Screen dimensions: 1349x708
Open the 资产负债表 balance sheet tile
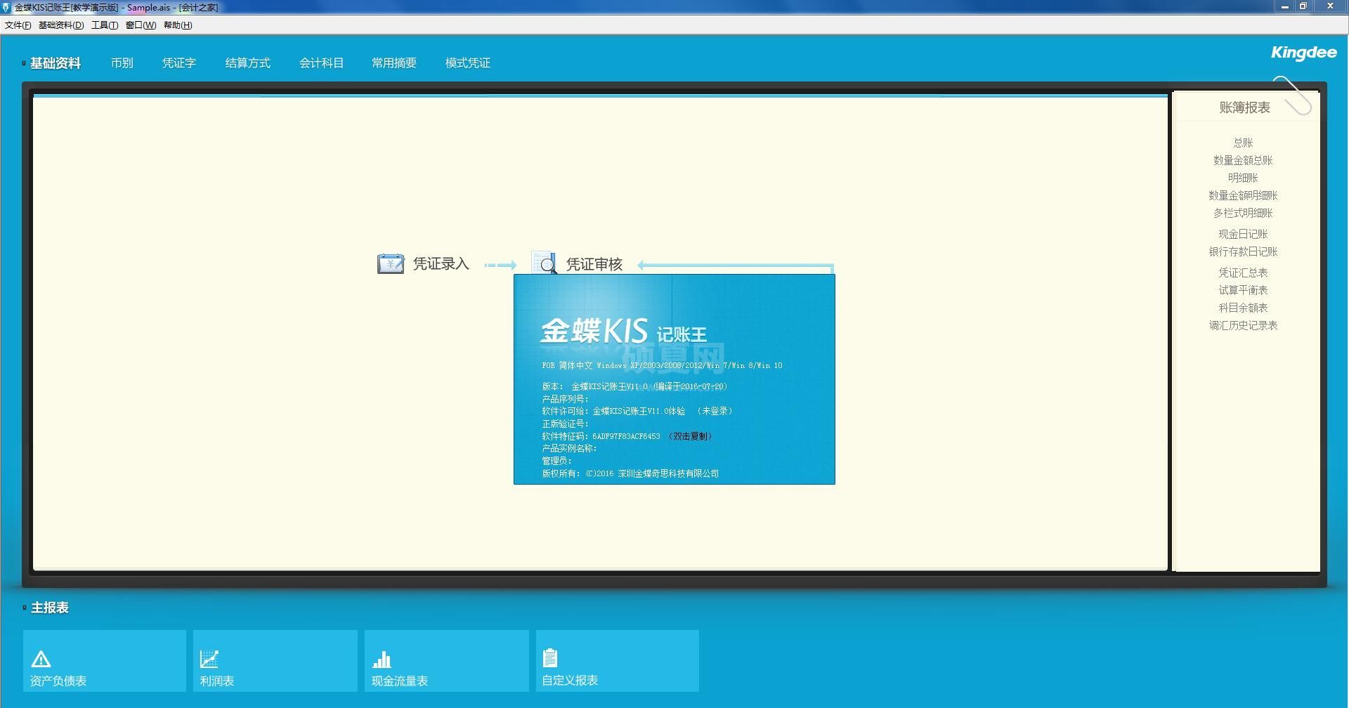click(105, 661)
